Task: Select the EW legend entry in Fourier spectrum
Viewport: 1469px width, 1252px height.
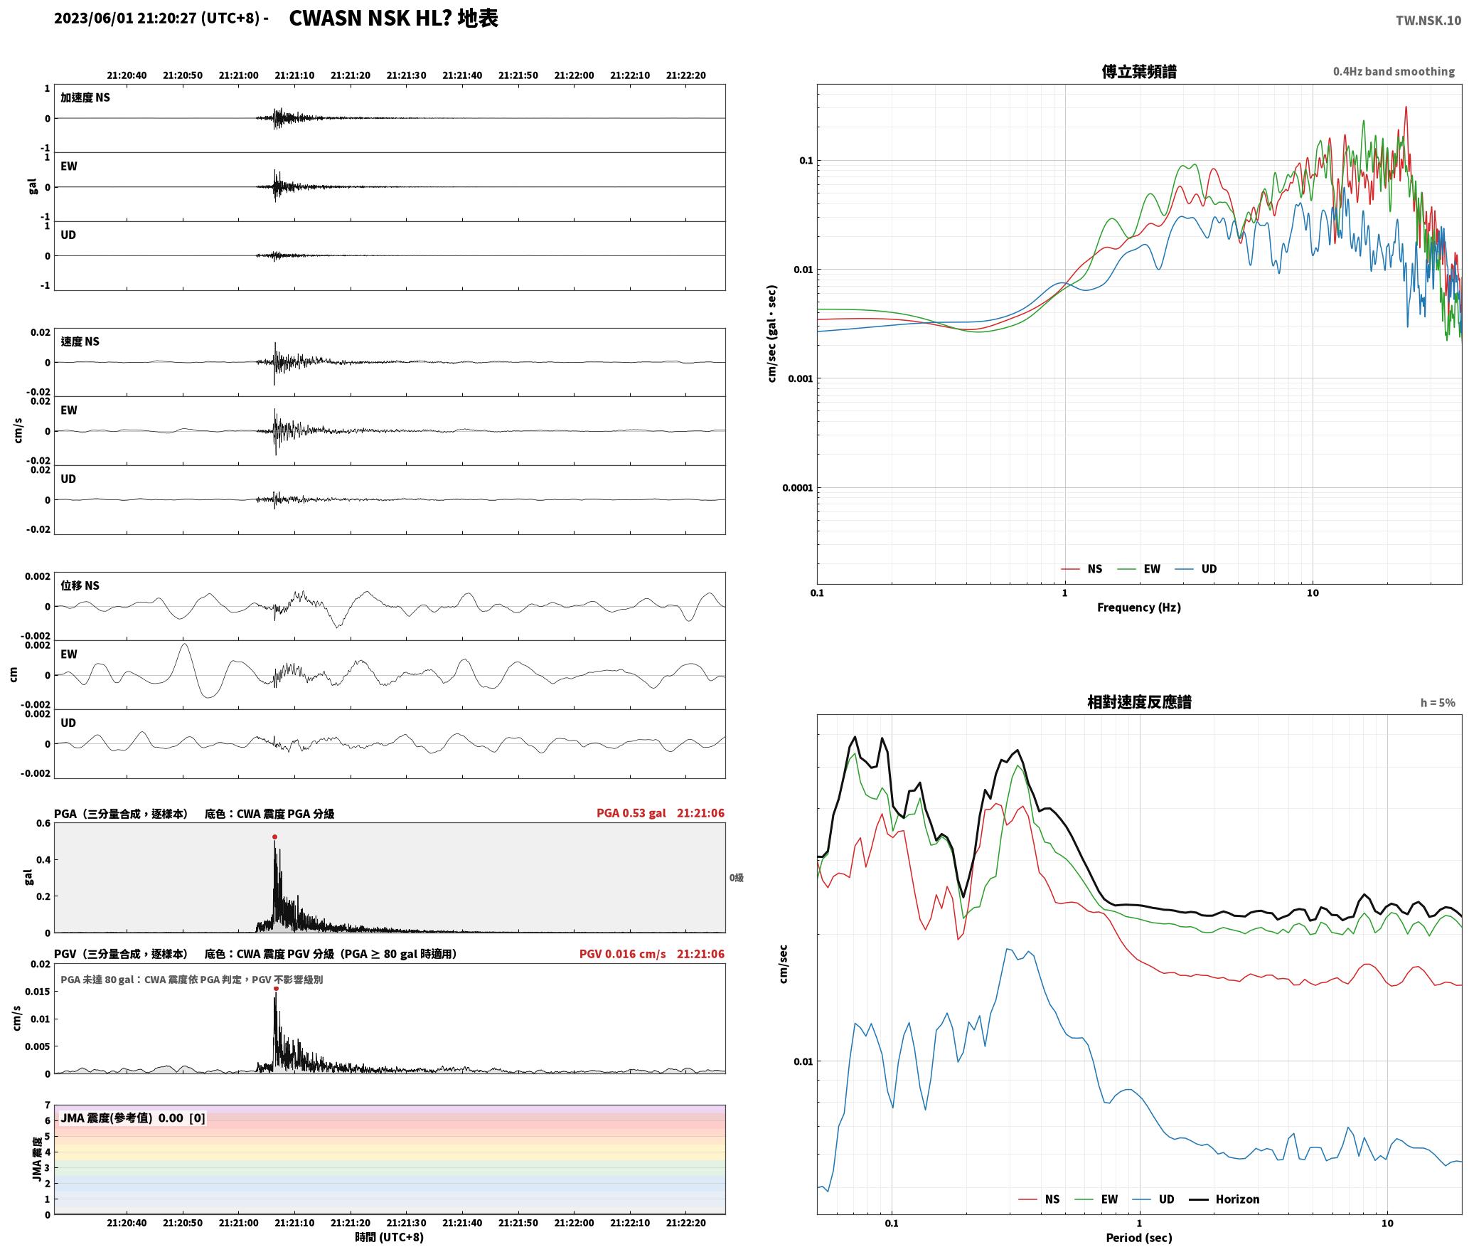Action: tap(1138, 568)
